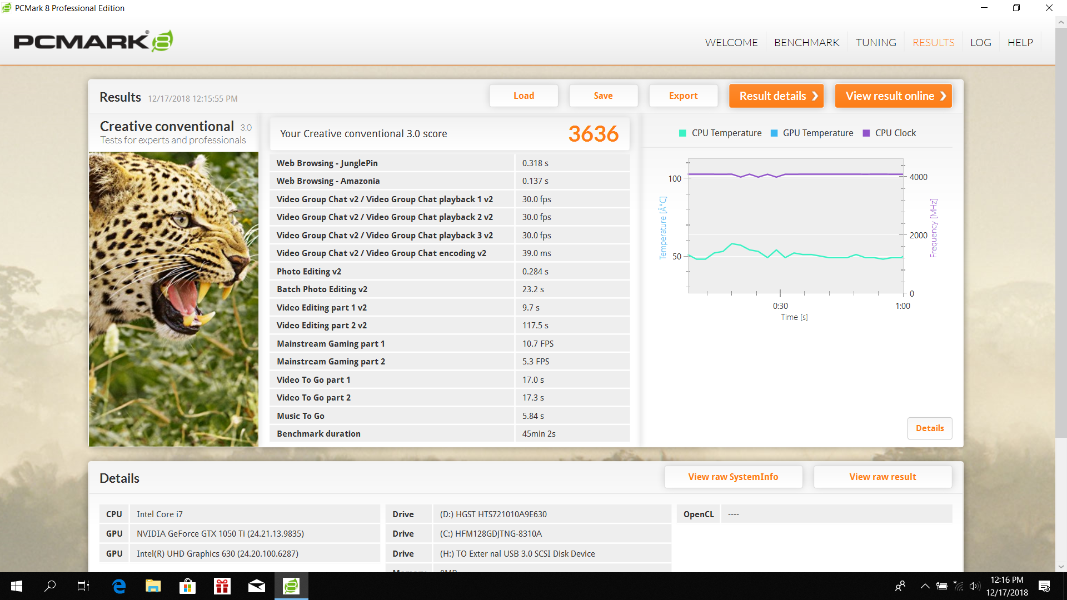Viewport: 1067px width, 600px height.
Task: Select Web Browsing - Amazonia row
Action: (x=450, y=181)
